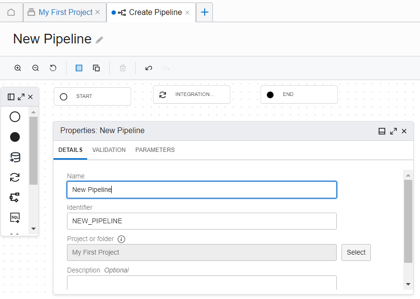
Task: Click the duplicate operator icon in the toolbar
Action: 96,68
